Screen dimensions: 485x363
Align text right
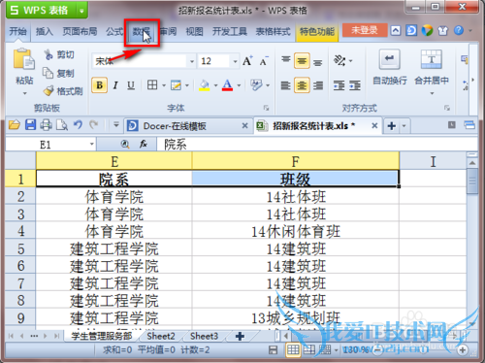(318, 85)
